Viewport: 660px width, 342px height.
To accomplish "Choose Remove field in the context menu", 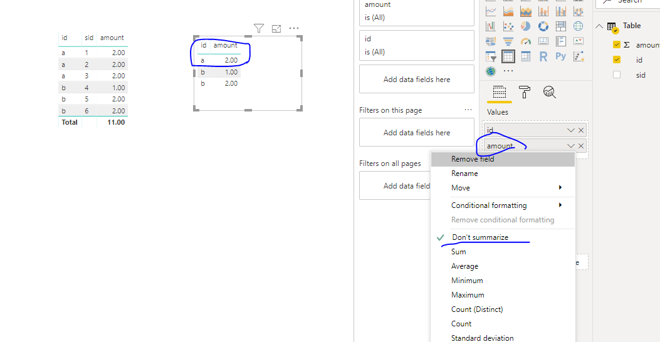I will tap(503, 159).
